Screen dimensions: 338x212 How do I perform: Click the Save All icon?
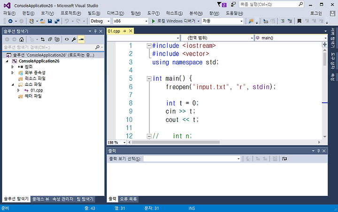[57, 21]
